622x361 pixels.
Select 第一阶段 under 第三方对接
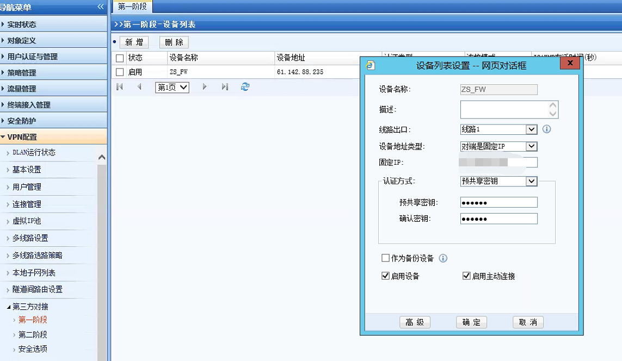pyautogui.click(x=33, y=320)
